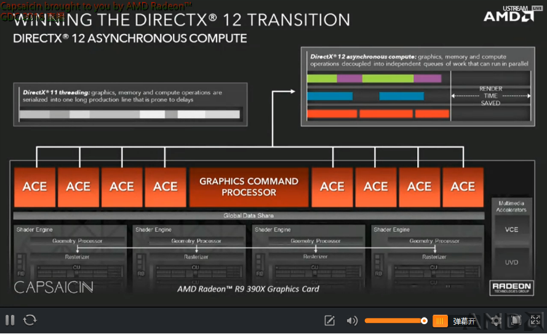Click the Multimedia Accelerators label
The image size is (547, 334).
pyautogui.click(x=511, y=207)
